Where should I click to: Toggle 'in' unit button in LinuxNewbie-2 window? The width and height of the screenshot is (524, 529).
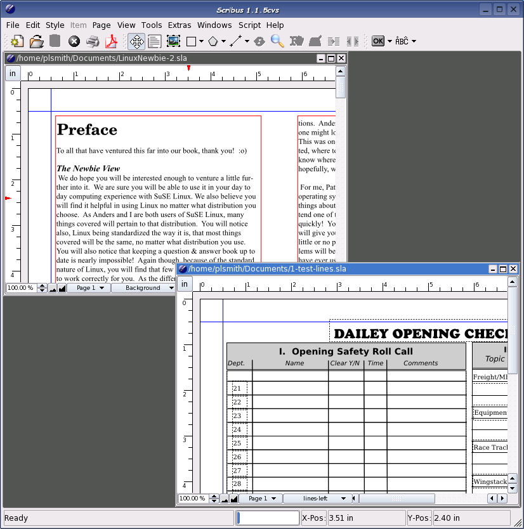pos(13,74)
